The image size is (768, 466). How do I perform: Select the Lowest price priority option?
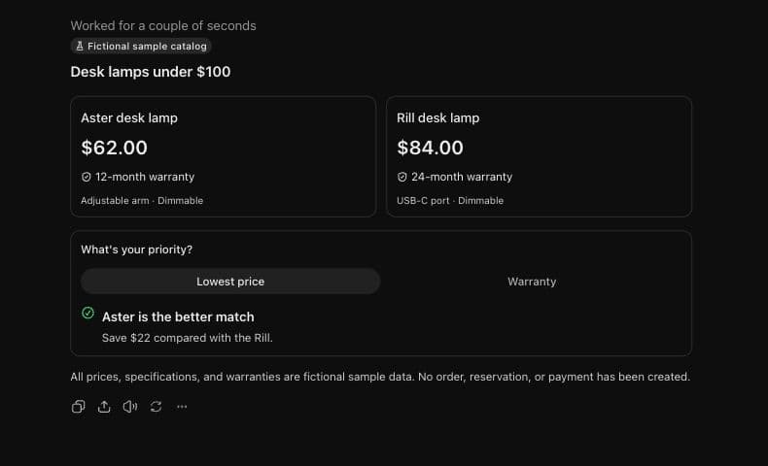230,282
